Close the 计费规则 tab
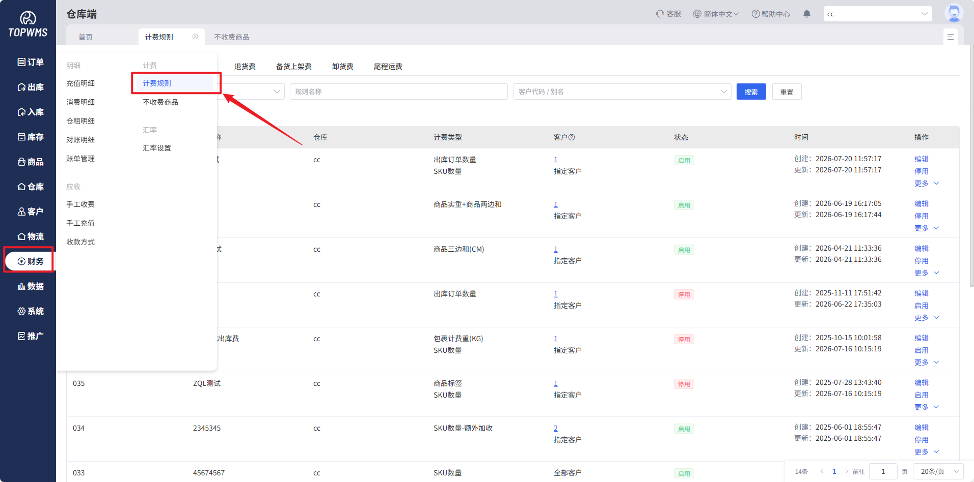Viewport: 974px width, 482px height. [x=195, y=37]
